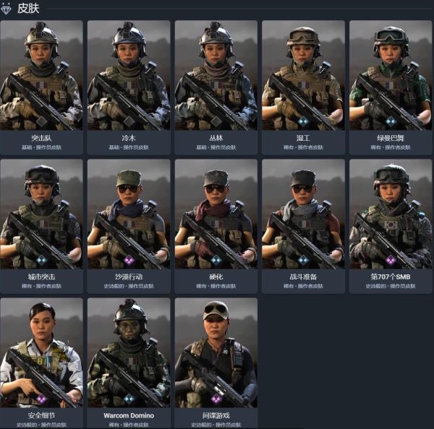Click the purple rarity badge on 第707个SMB skin
The width and height of the screenshot is (434, 429).
pyautogui.click(x=391, y=261)
